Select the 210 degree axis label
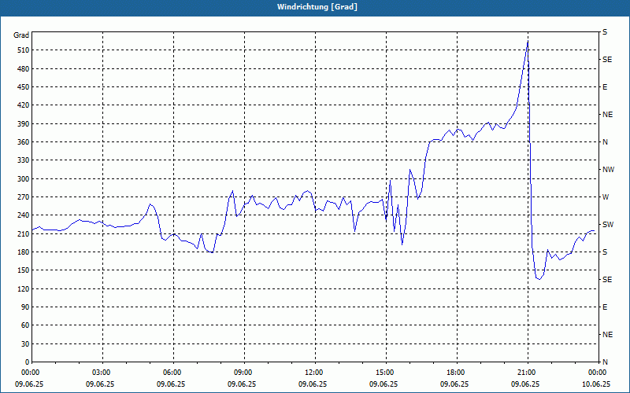 pos(24,233)
